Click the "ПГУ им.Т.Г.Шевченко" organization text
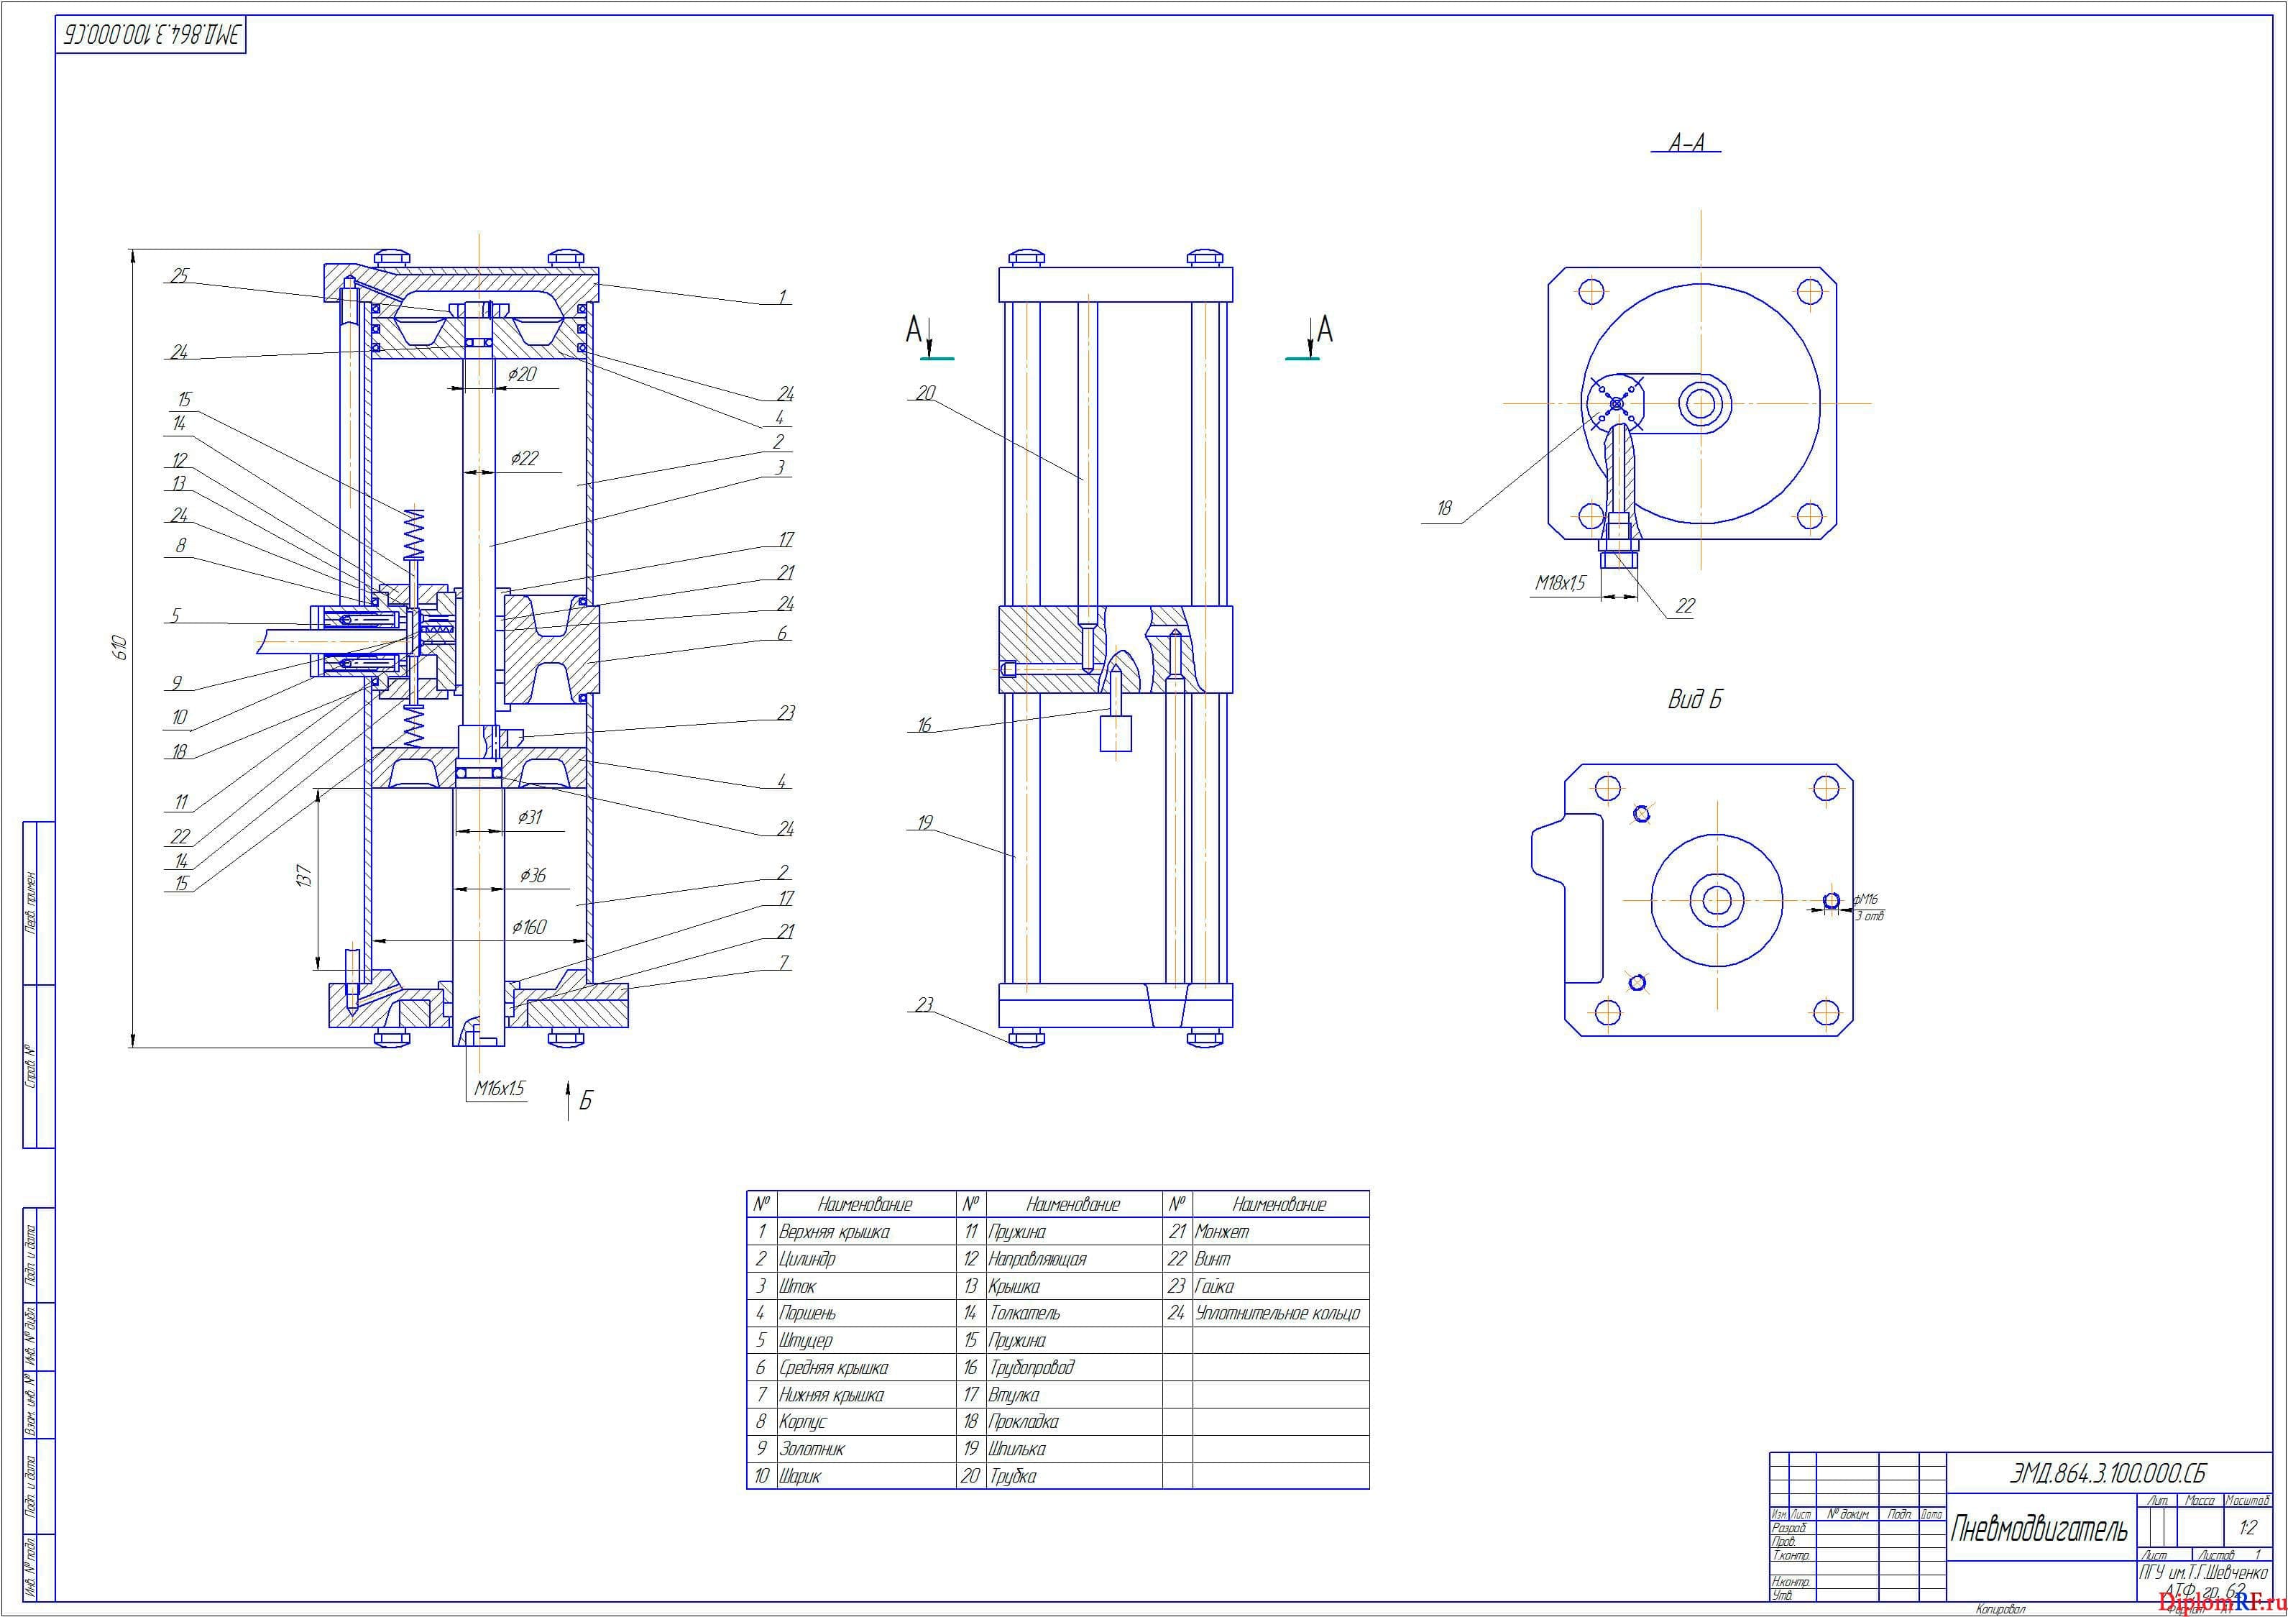This screenshot has width=2288, height=1617. pyautogui.click(x=2205, y=1572)
